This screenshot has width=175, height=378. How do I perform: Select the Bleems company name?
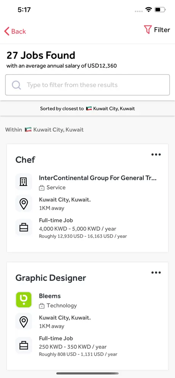tap(50, 296)
